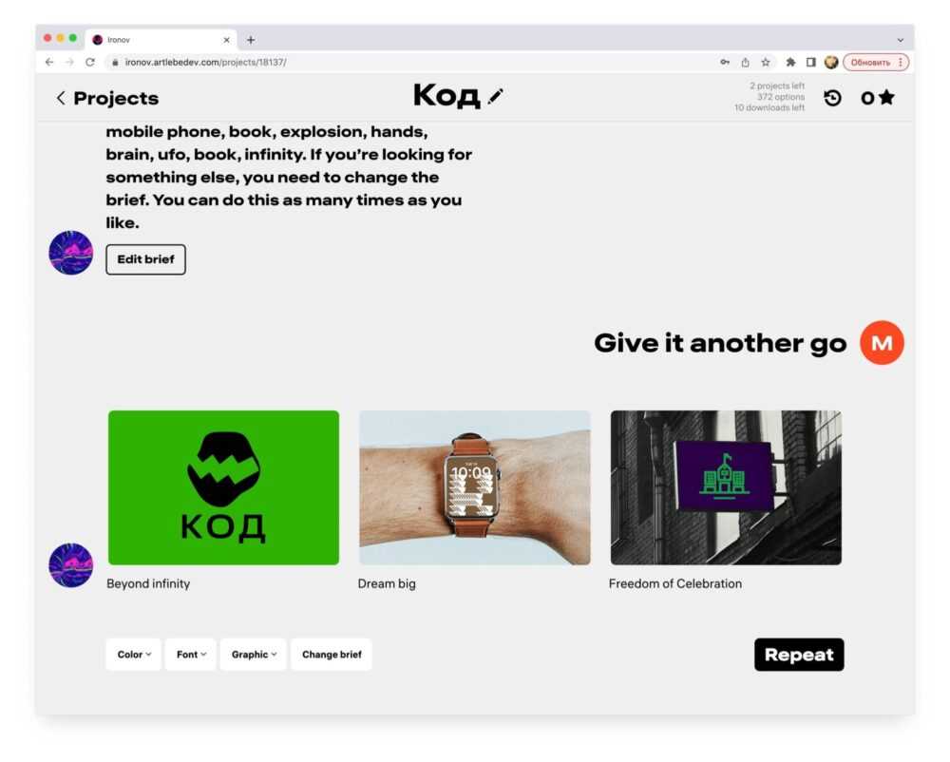Expand the Graphic dropdown
Image resolution: width=950 pixels, height=762 pixels.
click(x=254, y=655)
